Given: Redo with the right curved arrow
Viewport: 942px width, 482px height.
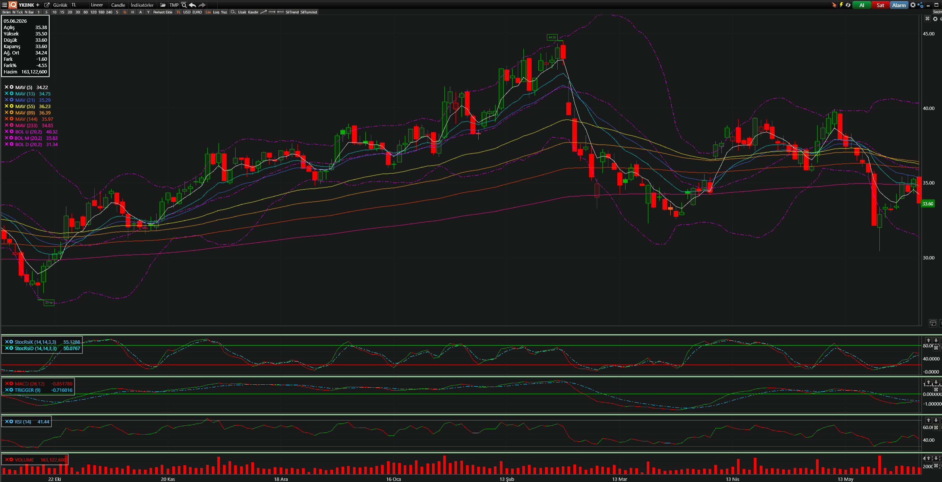Looking at the screenshot, I should coord(202,5).
